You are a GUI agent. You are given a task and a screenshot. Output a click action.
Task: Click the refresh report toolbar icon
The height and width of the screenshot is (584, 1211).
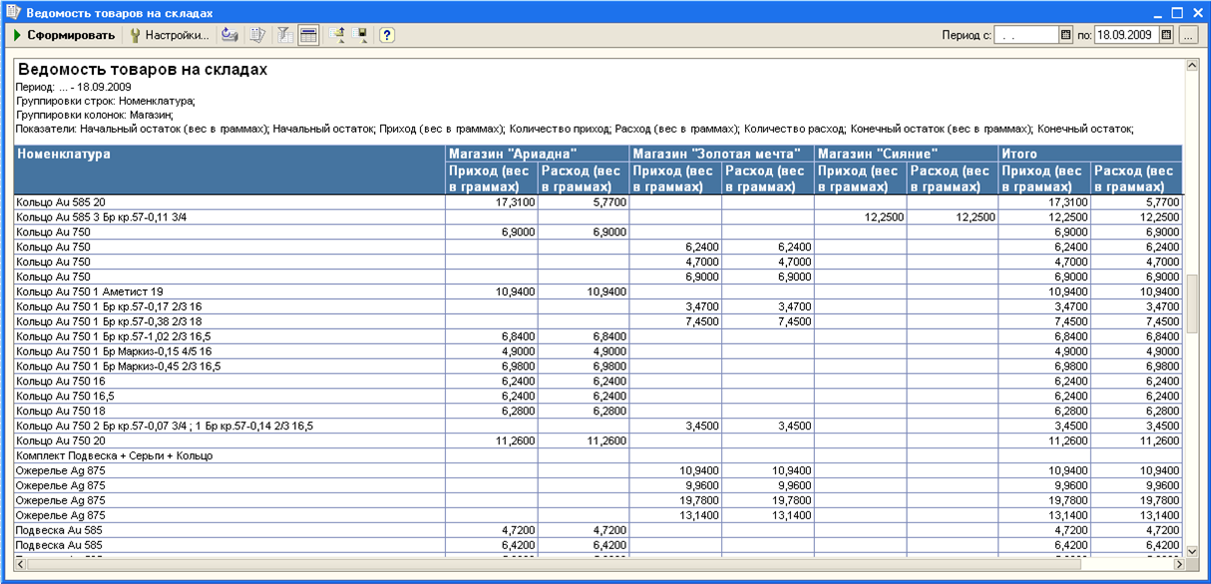[229, 35]
